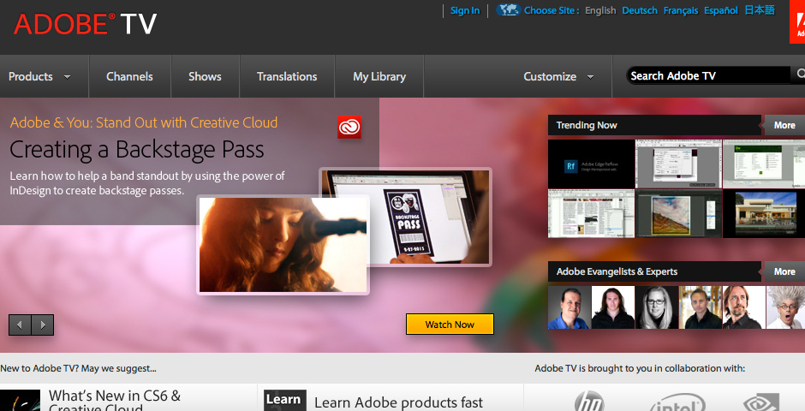Click More beside Trending Now
805x411 pixels.
pyautogui.click(x=784, y=125)
